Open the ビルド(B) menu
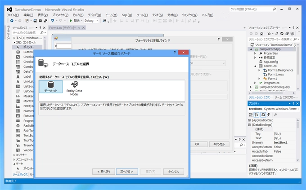Viewport: 306px width, 190px height. click(78, 15)
